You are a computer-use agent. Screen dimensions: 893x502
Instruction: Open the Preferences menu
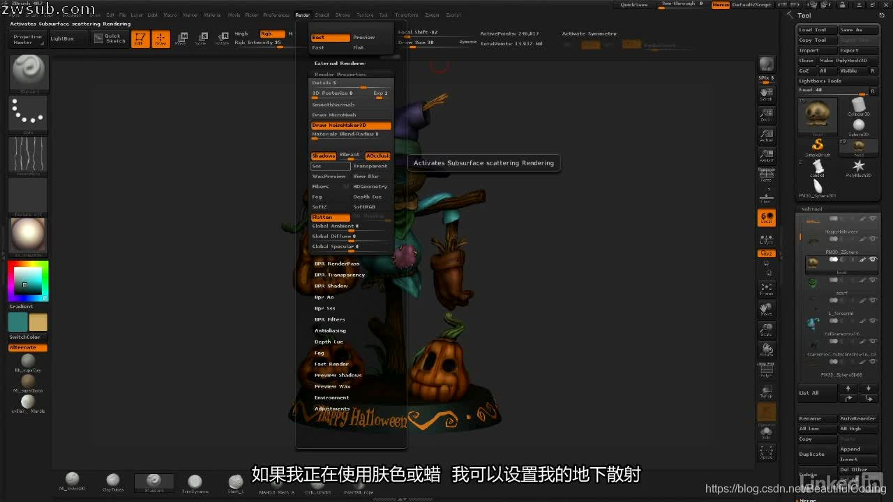pyautogui.click(x=276, y=15)
